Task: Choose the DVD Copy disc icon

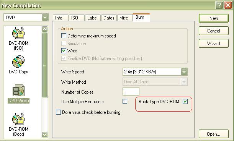Action: (18, 62)
